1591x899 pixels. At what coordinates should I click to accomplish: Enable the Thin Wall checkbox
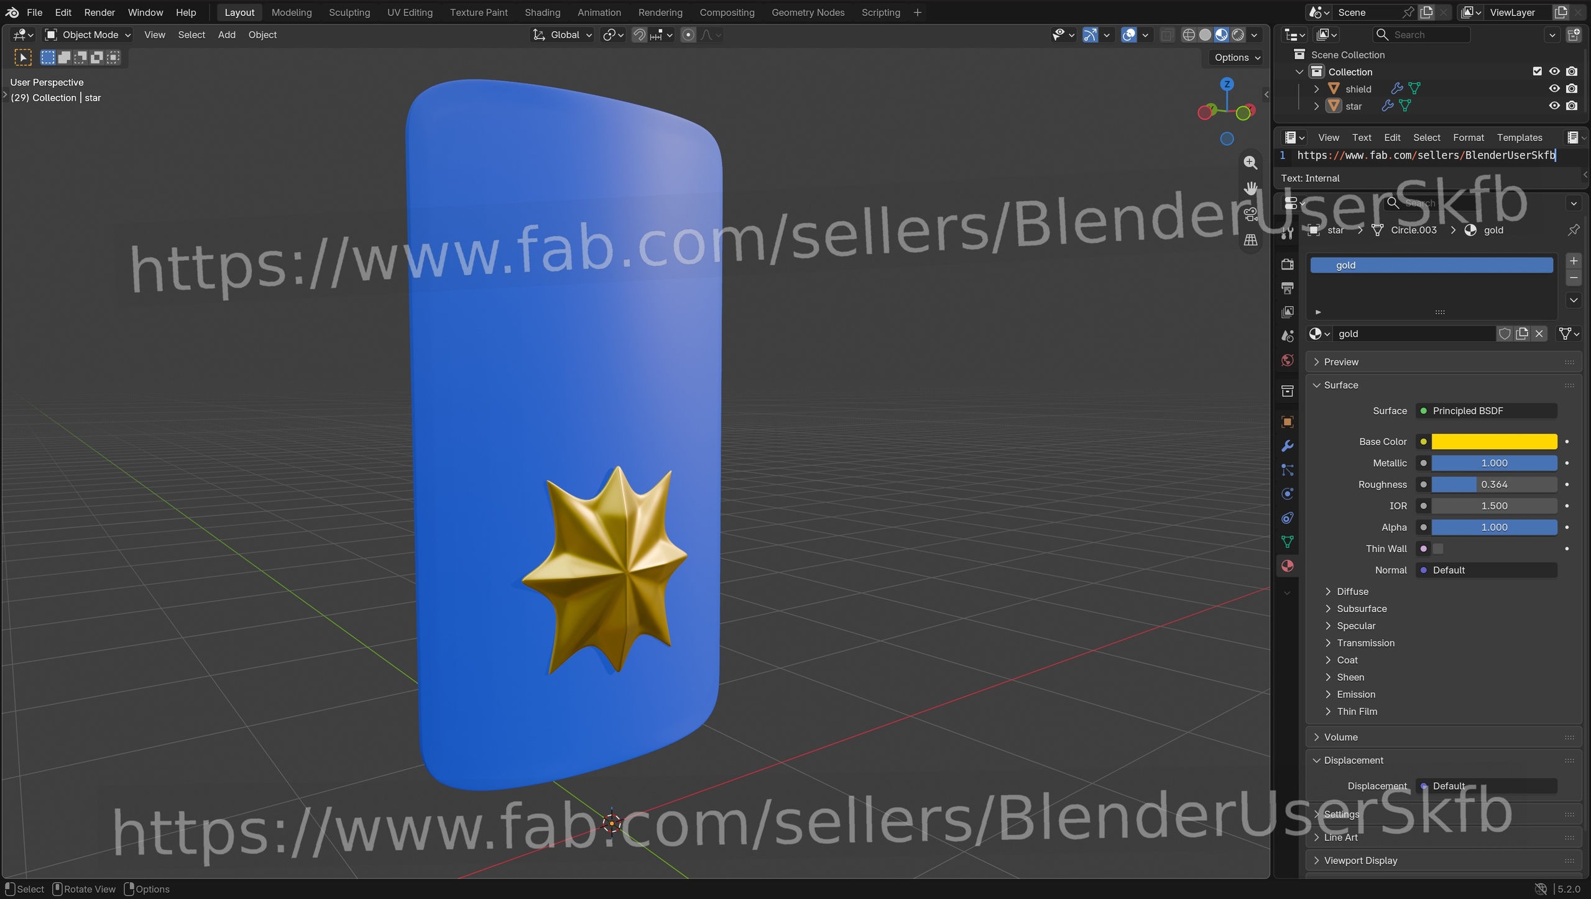click(x=1438, y=549)
